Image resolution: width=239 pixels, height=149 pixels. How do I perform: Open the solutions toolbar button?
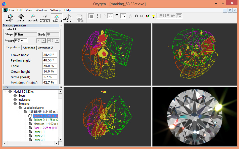pyautogui.click(x=21, y=18)
